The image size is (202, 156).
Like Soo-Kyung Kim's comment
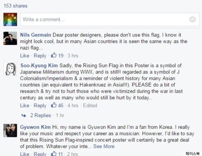pyautogui.click(x=25, y=106)
